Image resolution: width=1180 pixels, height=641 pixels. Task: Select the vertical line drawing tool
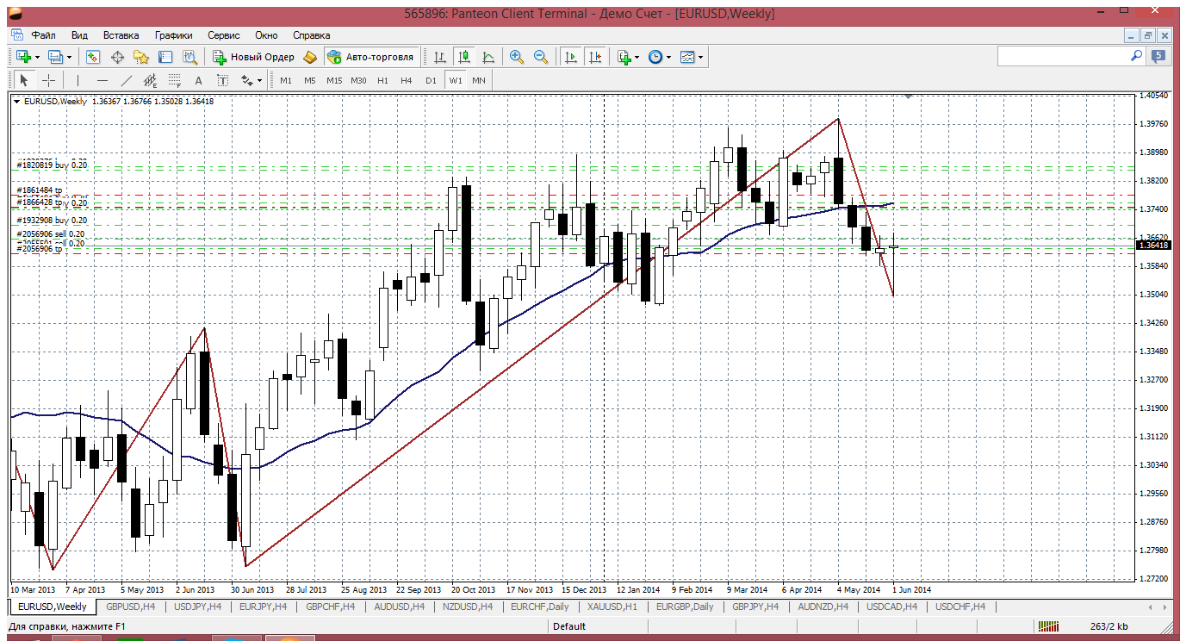78,80
